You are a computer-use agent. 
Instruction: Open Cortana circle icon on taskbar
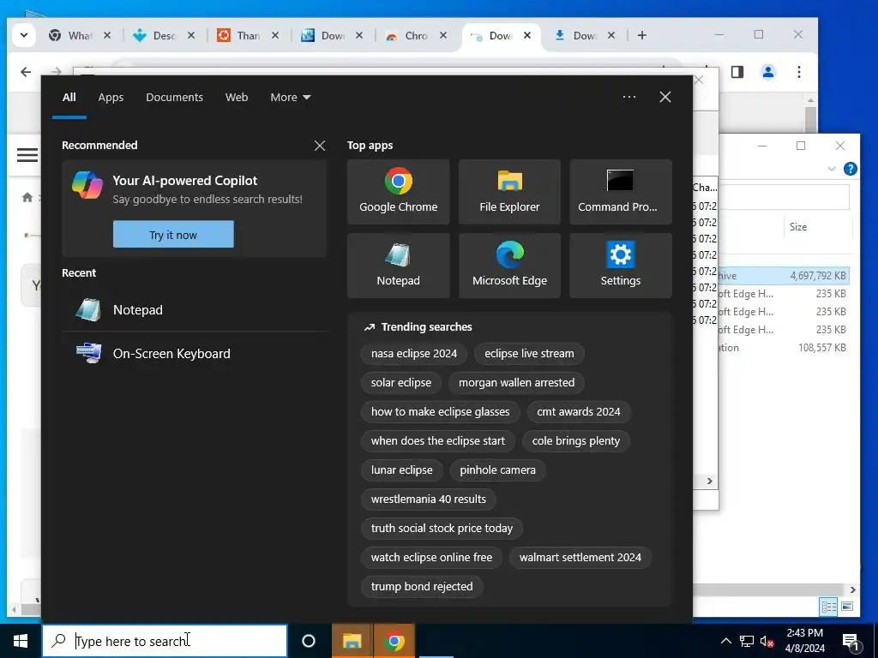[x=309, y=641]
